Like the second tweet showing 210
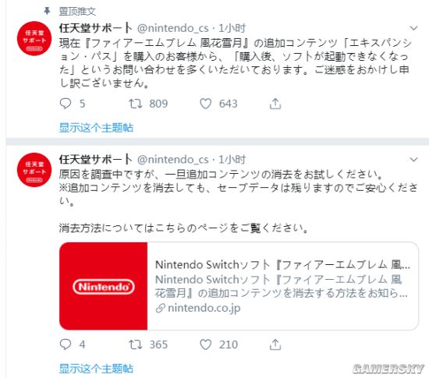The width and height of the screenshot is (429, 378). click(x=205, y=344)
